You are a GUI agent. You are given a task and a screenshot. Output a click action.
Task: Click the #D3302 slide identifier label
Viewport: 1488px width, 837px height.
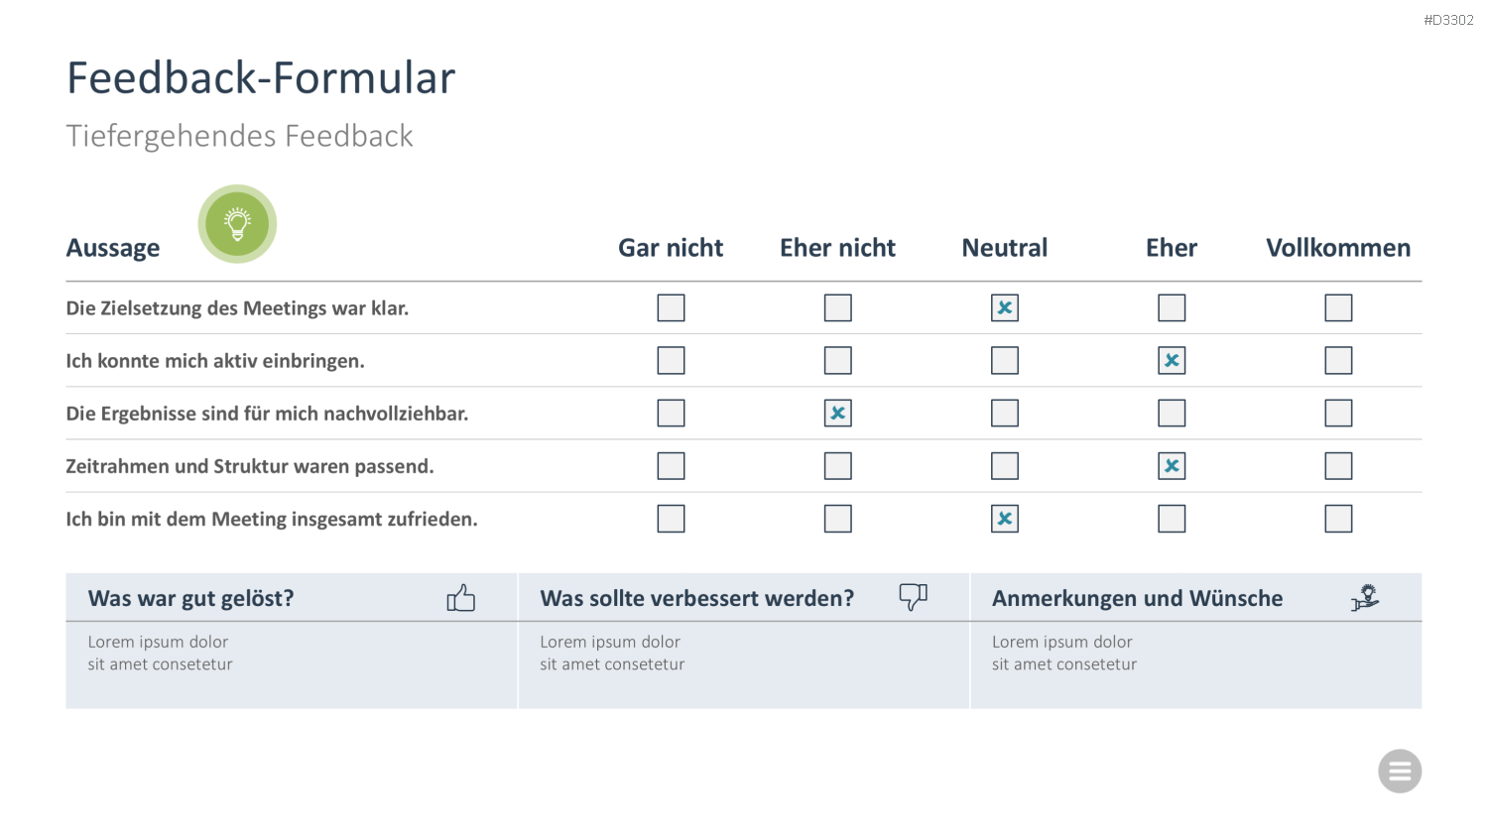pos(1448,20)
